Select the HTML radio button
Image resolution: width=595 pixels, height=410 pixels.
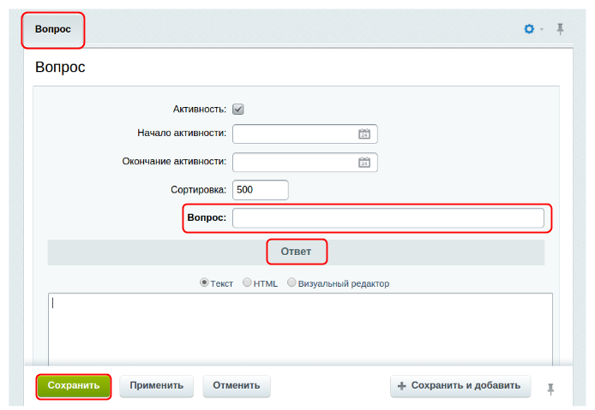248,282
